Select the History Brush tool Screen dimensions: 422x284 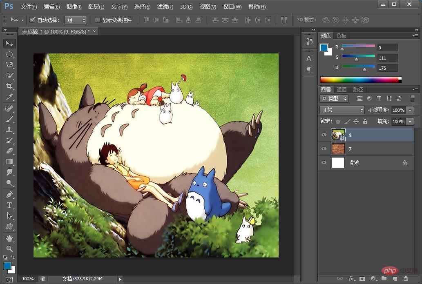(x=9, y=140)
